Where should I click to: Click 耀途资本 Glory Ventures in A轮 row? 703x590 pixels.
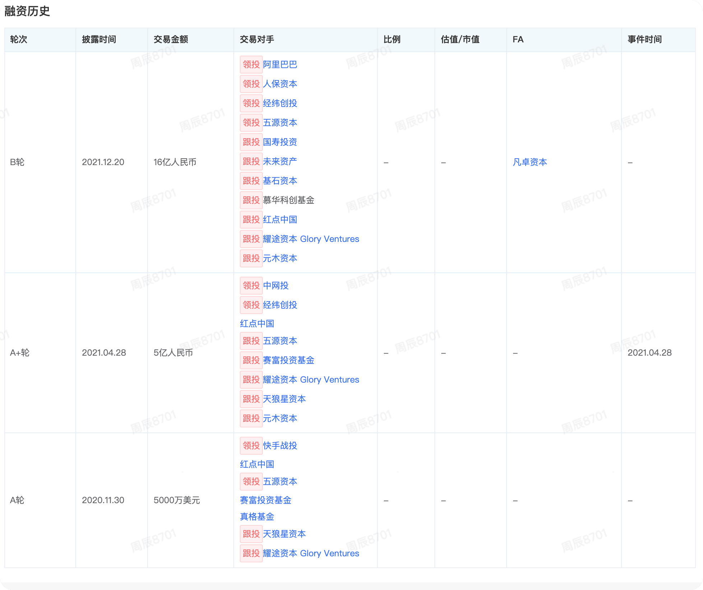point(311,553)
